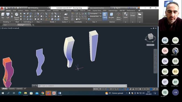This screenshot has width=182, height=102.
Task: Click the HE participant avatar
Action: [x=165, y=40]
